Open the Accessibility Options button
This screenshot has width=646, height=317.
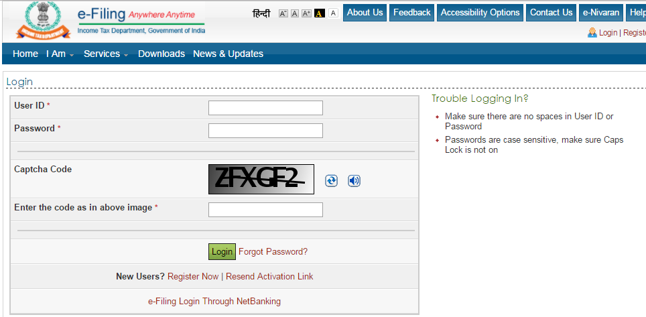click(480, 13)
